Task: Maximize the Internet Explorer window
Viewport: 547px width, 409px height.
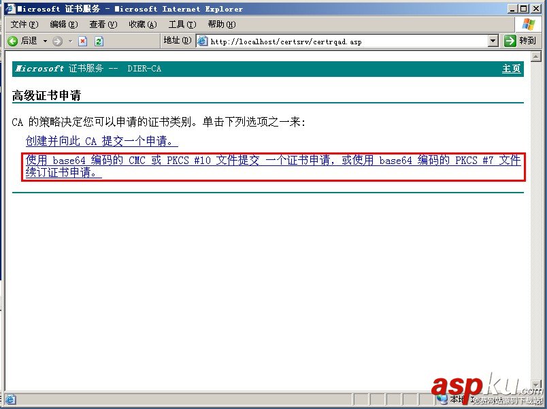Action: (523, 9)
